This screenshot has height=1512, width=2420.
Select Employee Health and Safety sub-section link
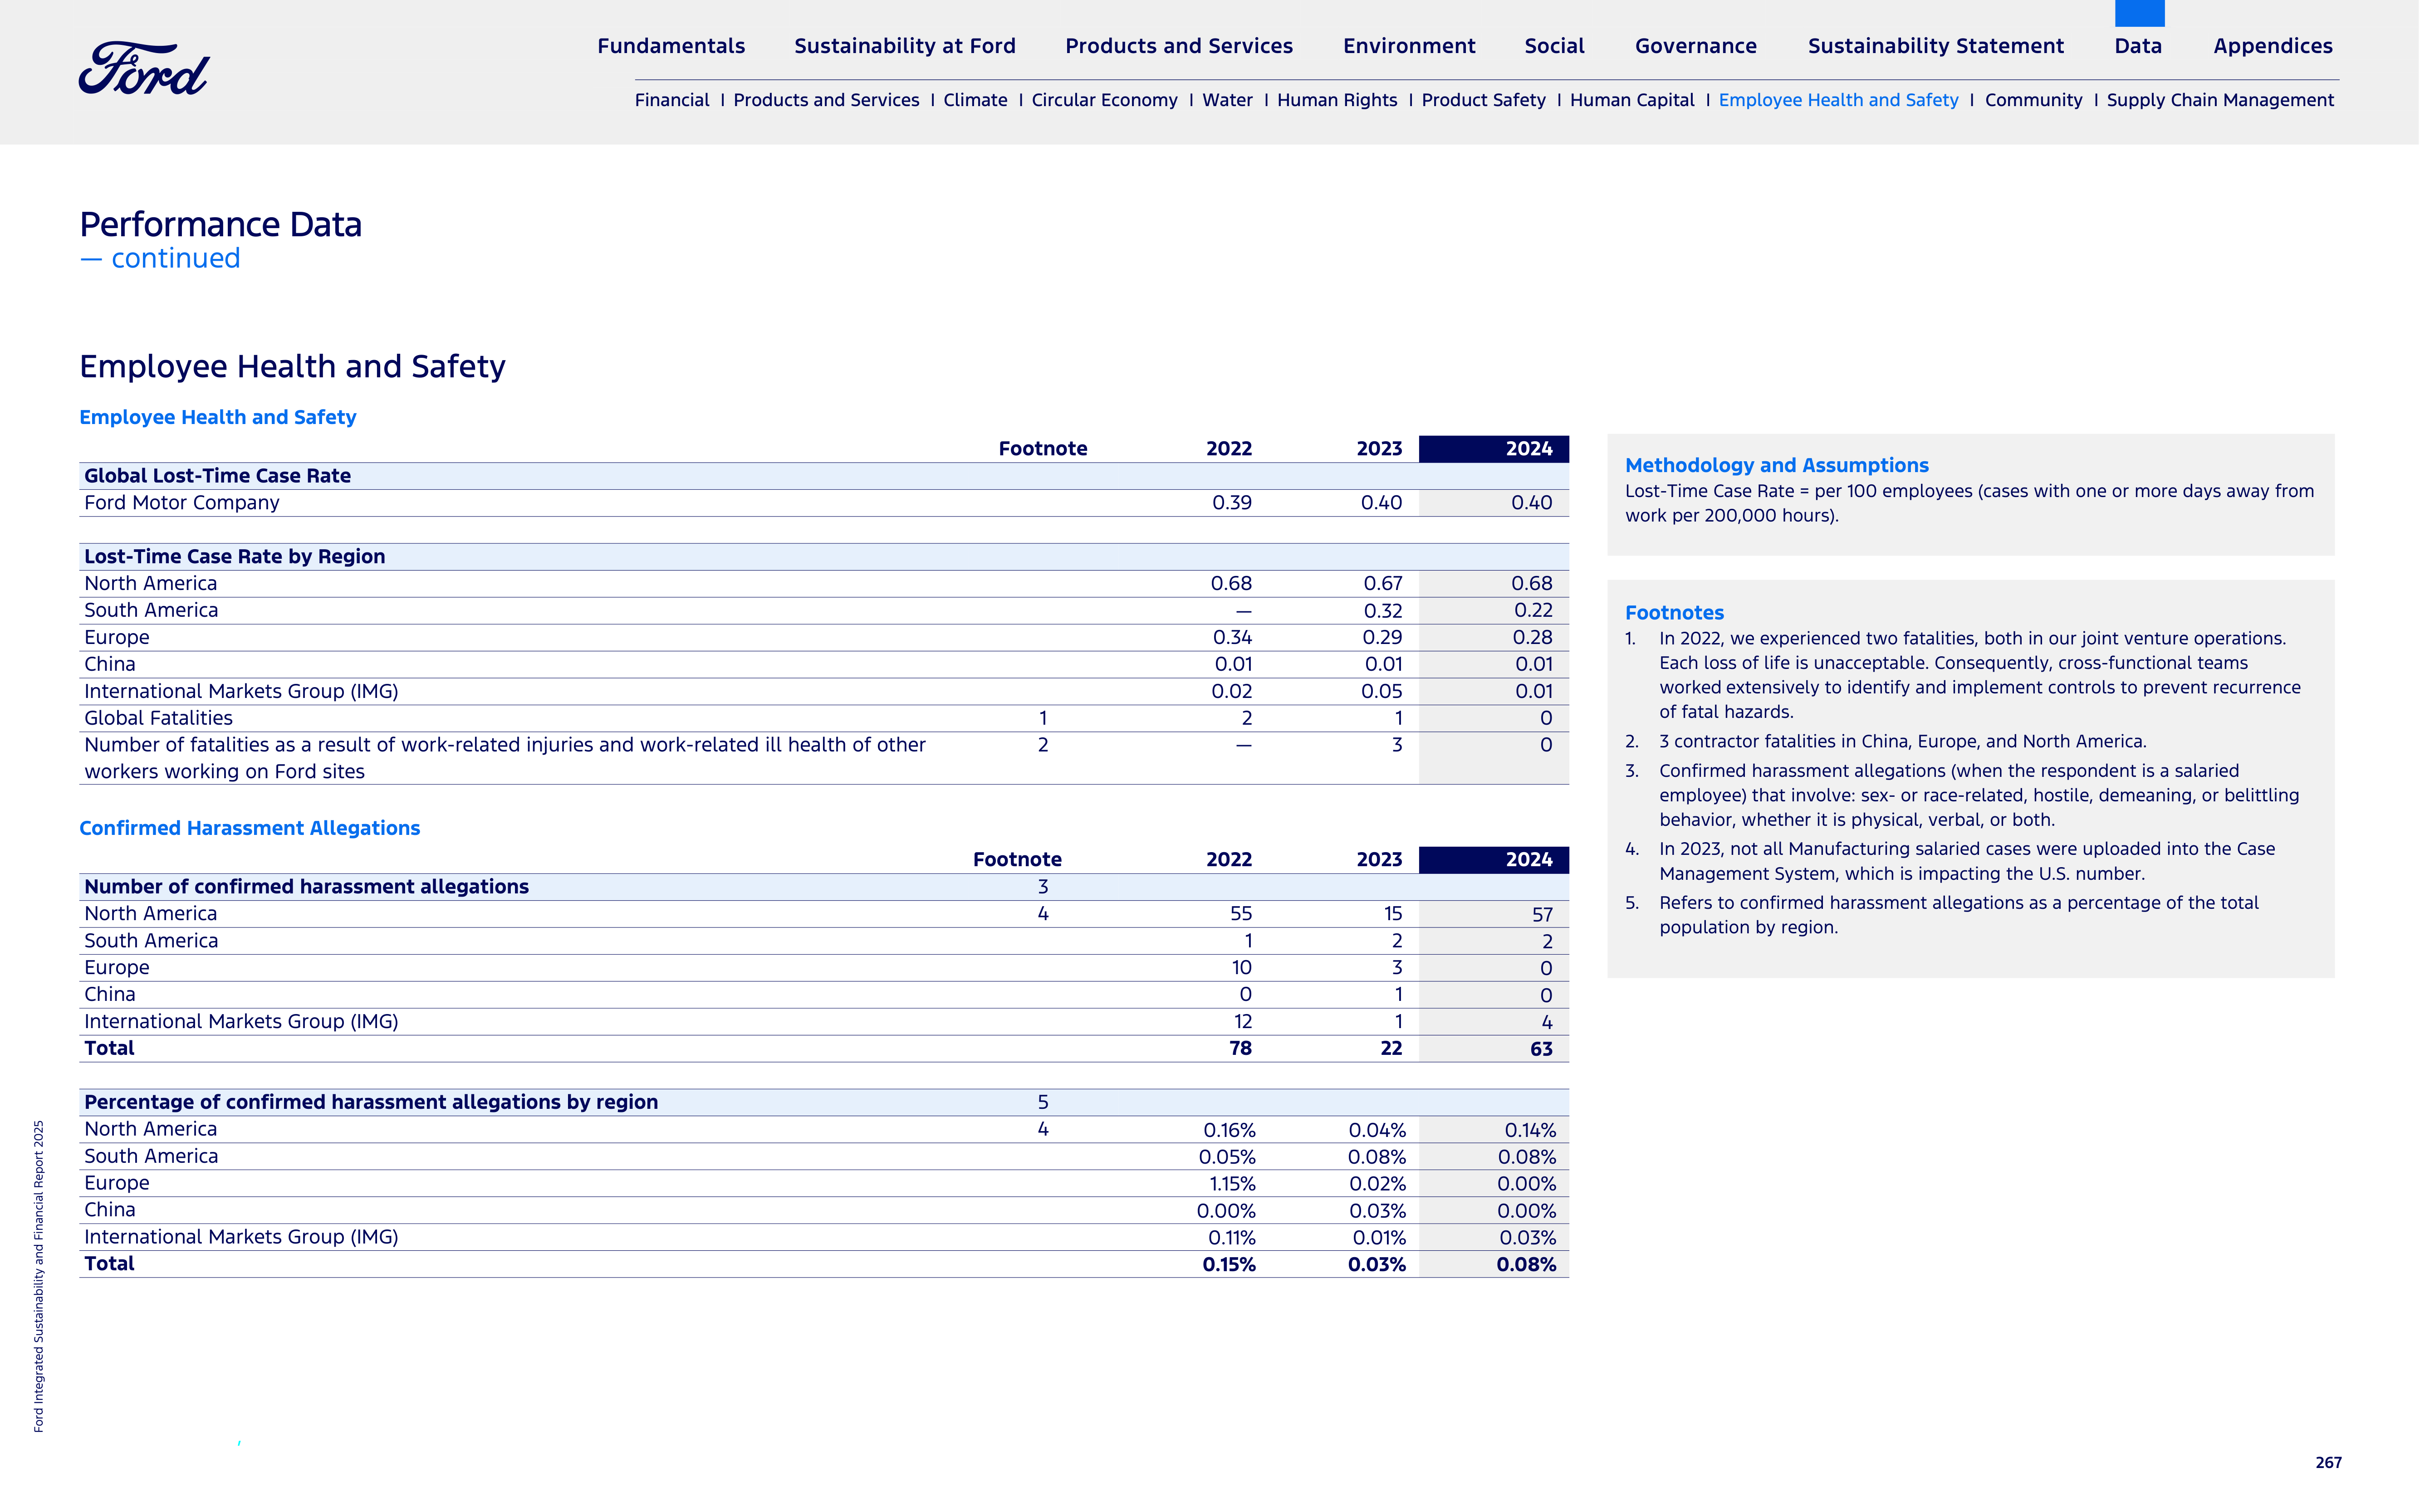pyautogui.click(x=1839, y=100)
